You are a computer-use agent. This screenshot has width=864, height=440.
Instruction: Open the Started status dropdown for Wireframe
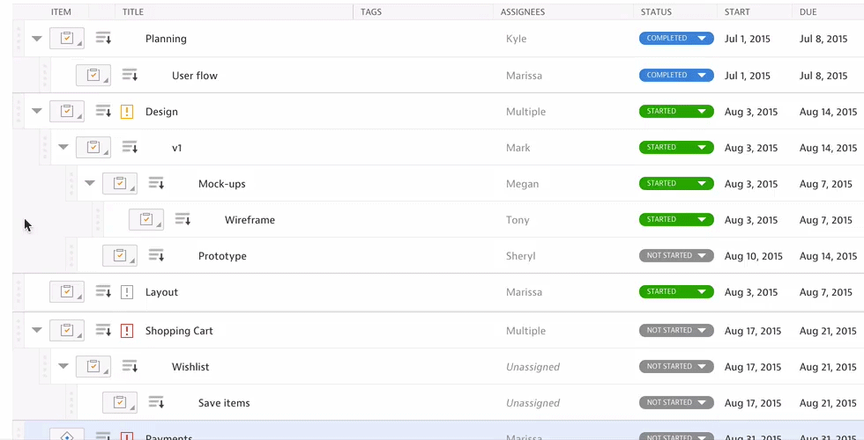[676, 219]
